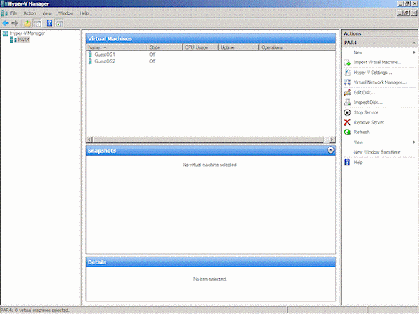This screenshot has width=419, height=314.
Task: Sort by the Operations column header
Action: 297,47
